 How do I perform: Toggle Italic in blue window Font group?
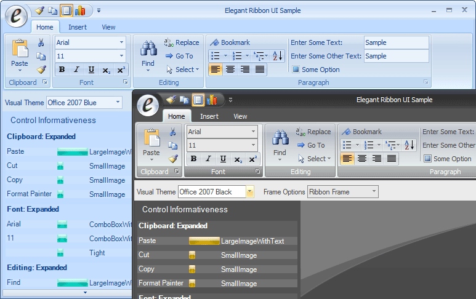pos(76,70)
